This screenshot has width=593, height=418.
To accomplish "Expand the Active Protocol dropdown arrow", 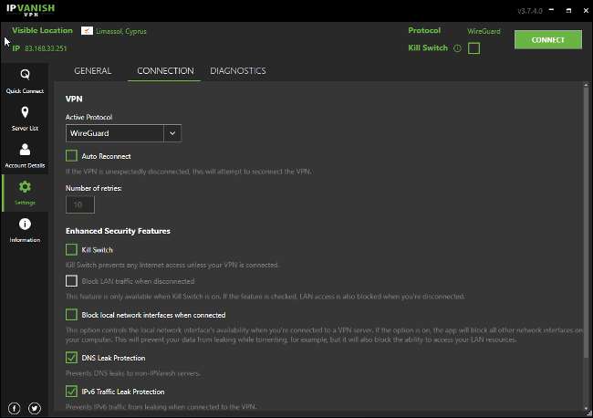I will tap(172, 133).
